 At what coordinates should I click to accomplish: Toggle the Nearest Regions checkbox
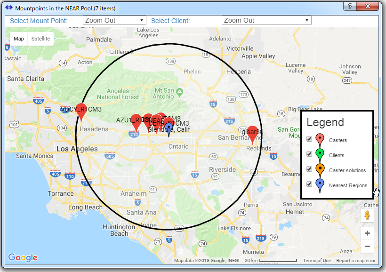309,184
